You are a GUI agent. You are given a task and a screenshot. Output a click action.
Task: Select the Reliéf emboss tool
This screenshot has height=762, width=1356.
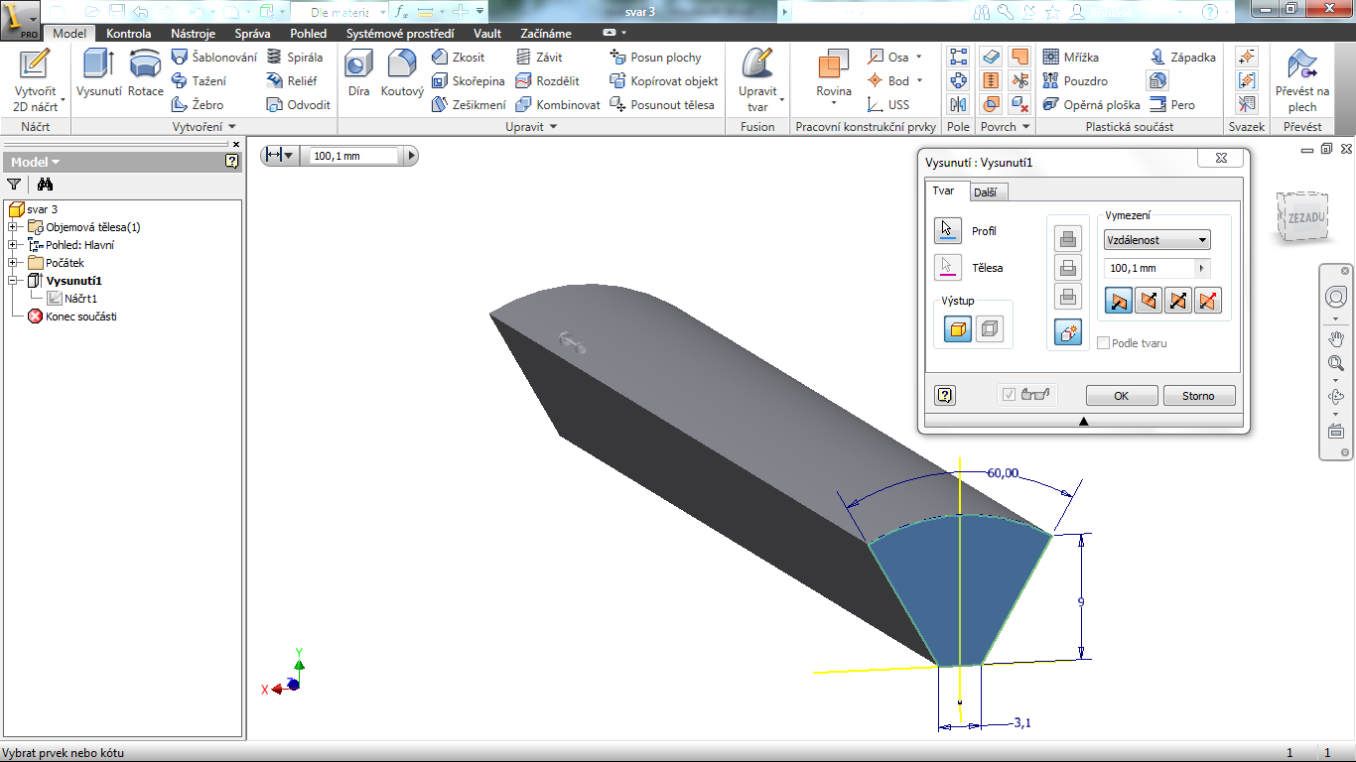click(x=292, y=81)
